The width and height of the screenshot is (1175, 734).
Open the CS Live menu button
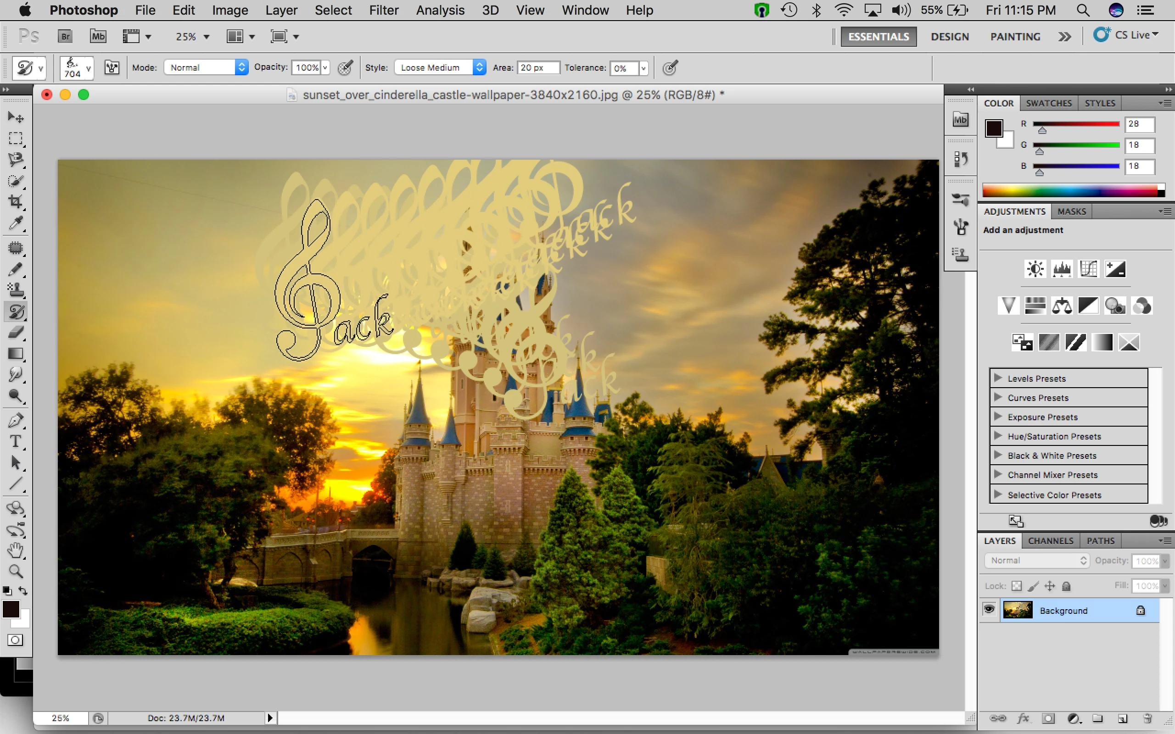pyautogui.click(x=1126, y=35)
